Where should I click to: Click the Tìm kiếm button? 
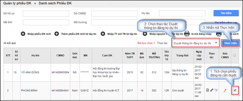pyautogui.click(x=226, y=13)
